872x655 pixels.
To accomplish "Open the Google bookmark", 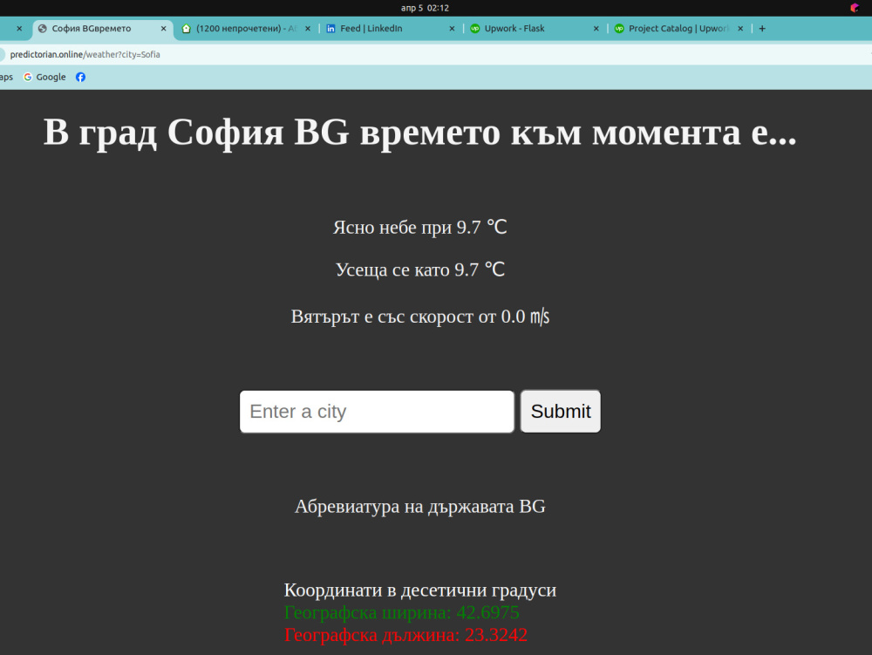I will point(44,77).
